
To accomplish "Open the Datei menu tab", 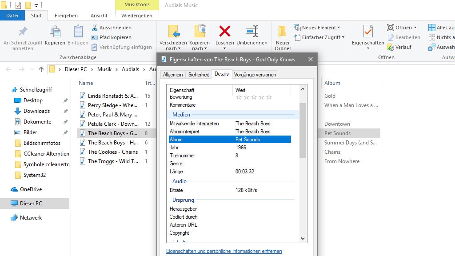I will pyautogui.click(x=12, y=16).
